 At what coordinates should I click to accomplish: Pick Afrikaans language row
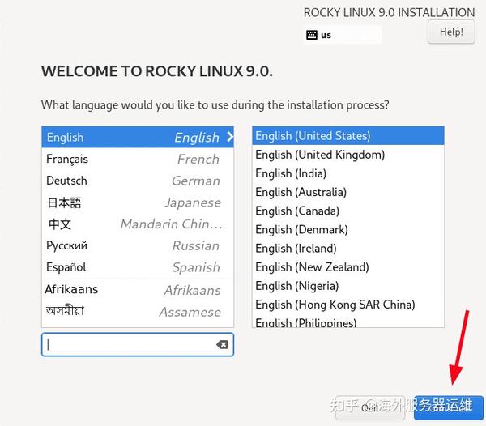pyautogui.click(x=138, y=289)
